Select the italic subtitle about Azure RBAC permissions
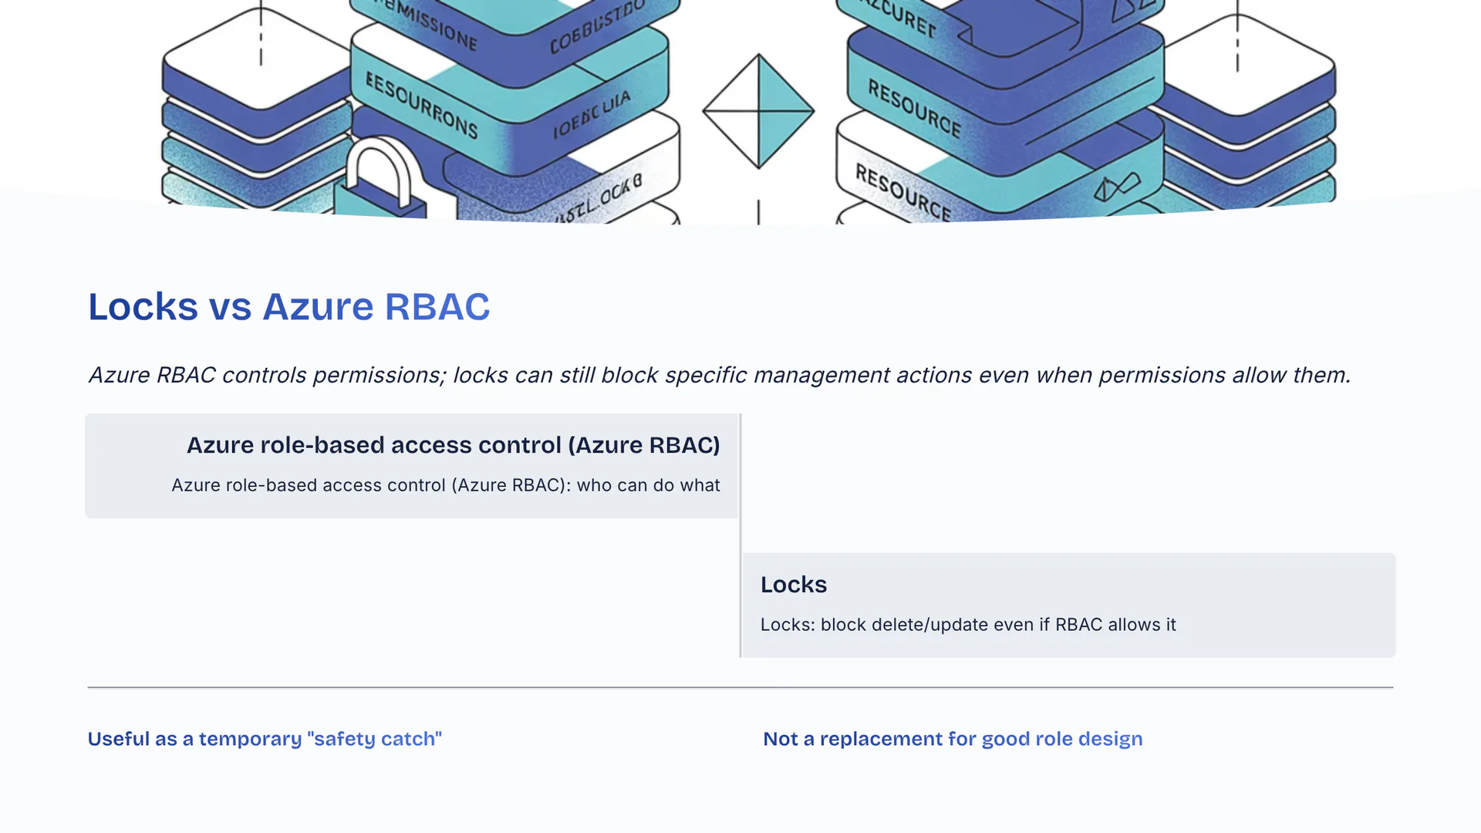Image resolution: width=1481 pixels, height=833 pixels. [719, 375]
